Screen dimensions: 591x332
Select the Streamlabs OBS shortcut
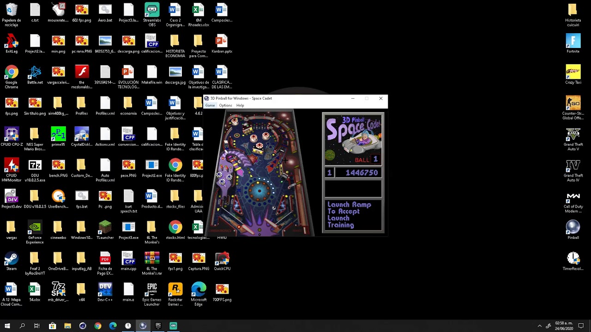click(152, 15)
